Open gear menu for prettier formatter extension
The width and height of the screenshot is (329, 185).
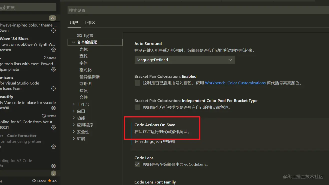(54, 147)
